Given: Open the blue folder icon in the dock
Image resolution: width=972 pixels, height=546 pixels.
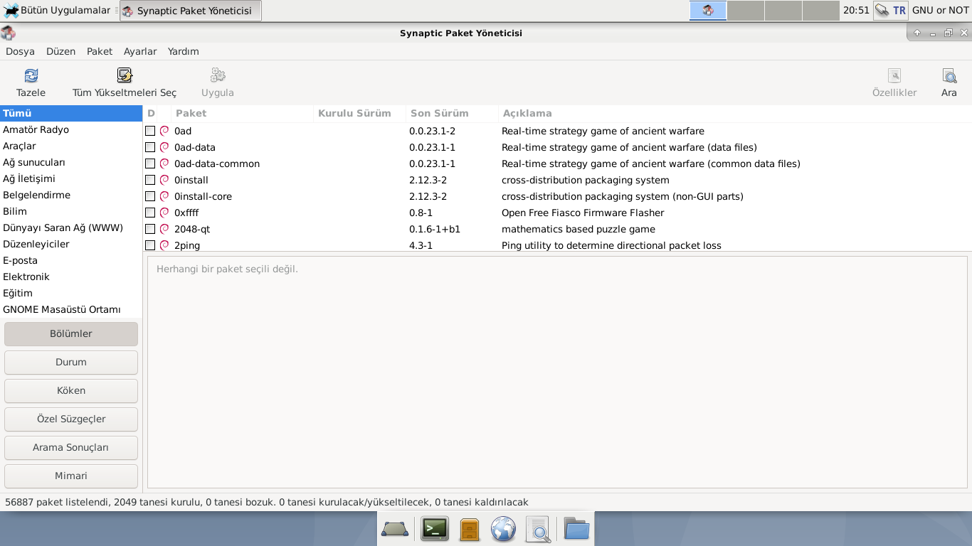Looking at the screenshot, I should (x=576, y=529).
